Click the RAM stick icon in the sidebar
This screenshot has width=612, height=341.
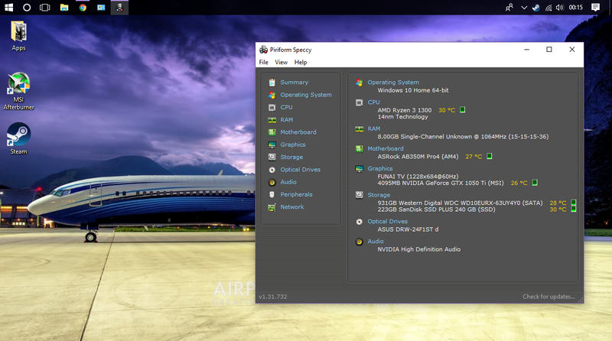point(272,120)
